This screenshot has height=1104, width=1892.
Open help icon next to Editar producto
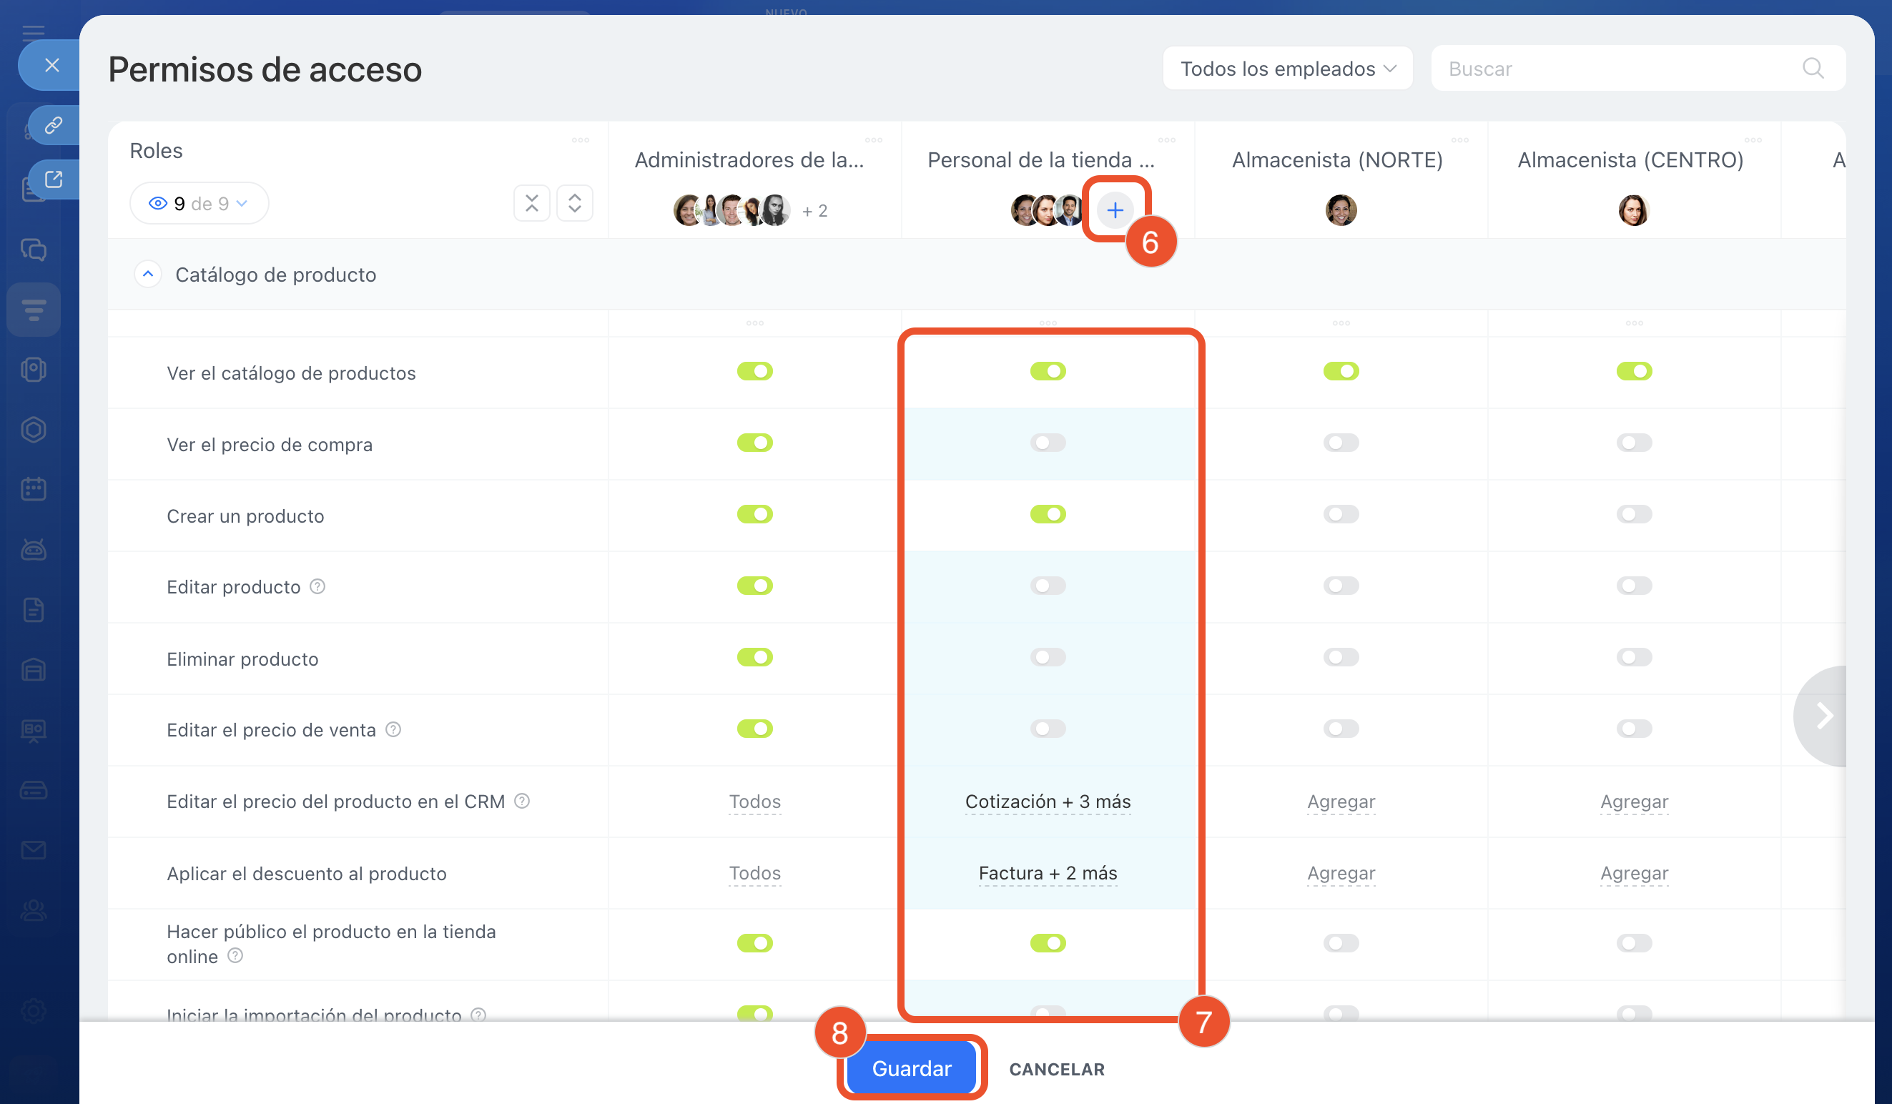317,586
